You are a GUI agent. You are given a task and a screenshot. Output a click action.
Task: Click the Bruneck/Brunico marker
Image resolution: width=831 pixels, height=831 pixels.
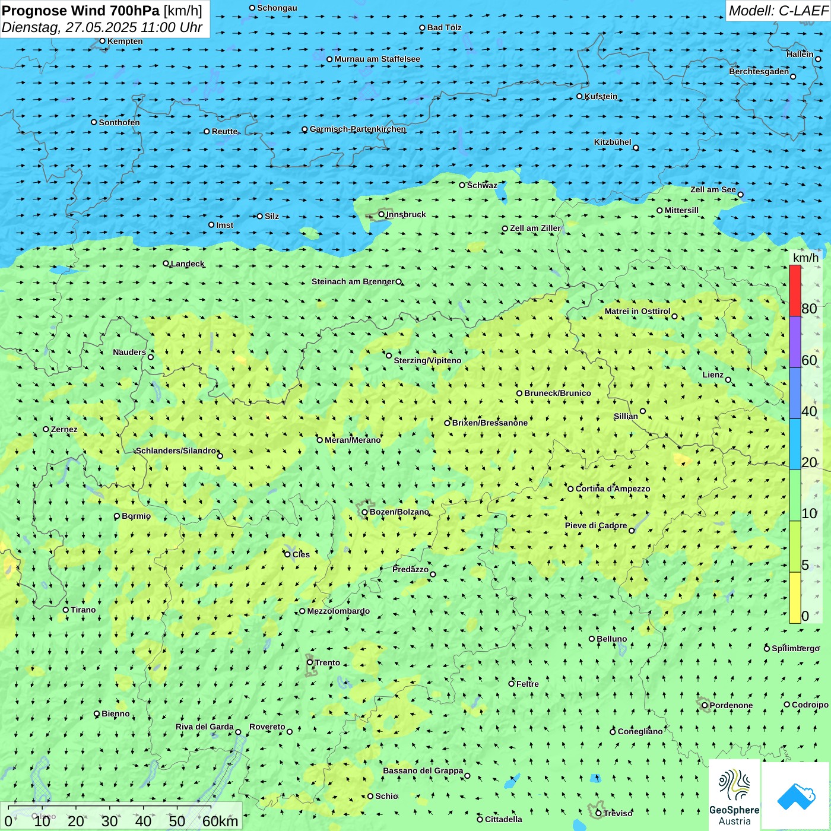coord(519,393)
